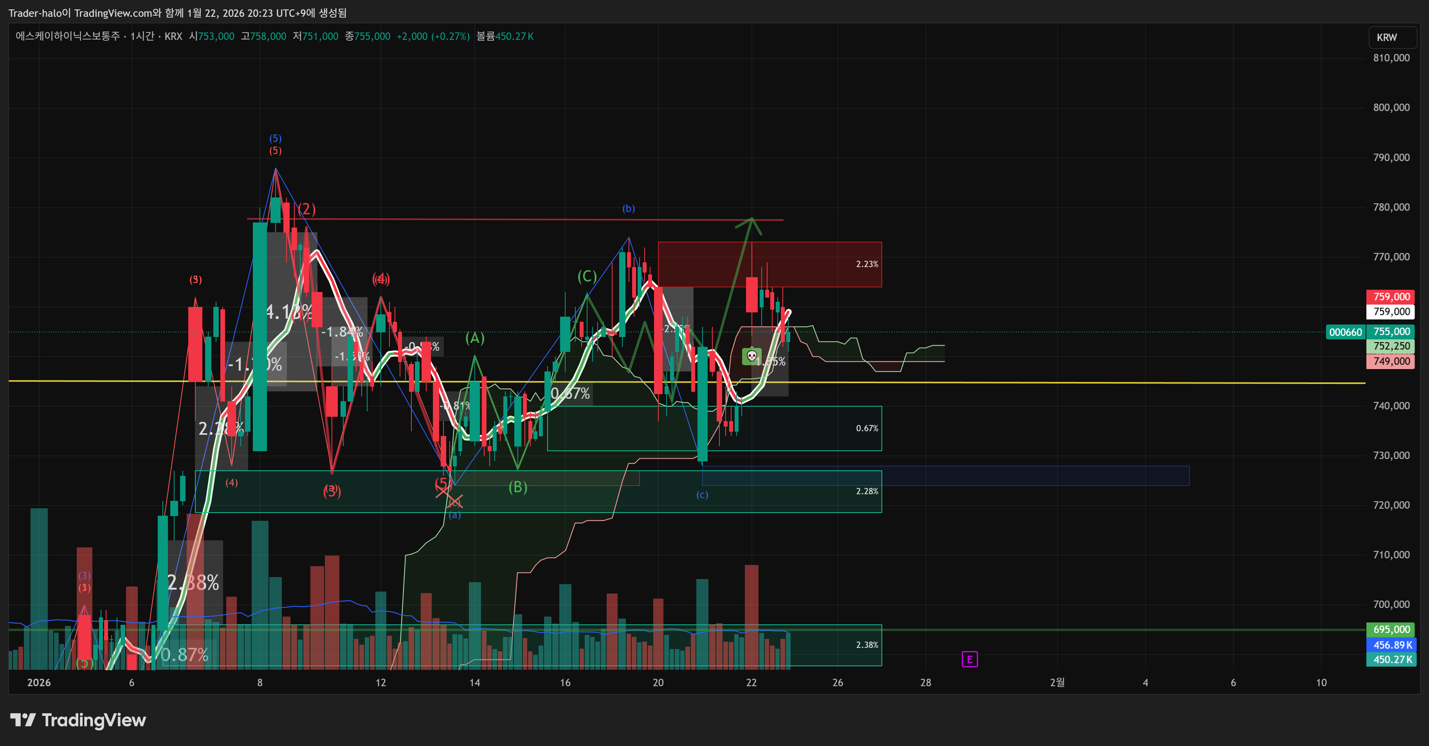1429x746 pixels.
Task: Select the 2.28% label in green zone
Action: click(x=867, y=491)
